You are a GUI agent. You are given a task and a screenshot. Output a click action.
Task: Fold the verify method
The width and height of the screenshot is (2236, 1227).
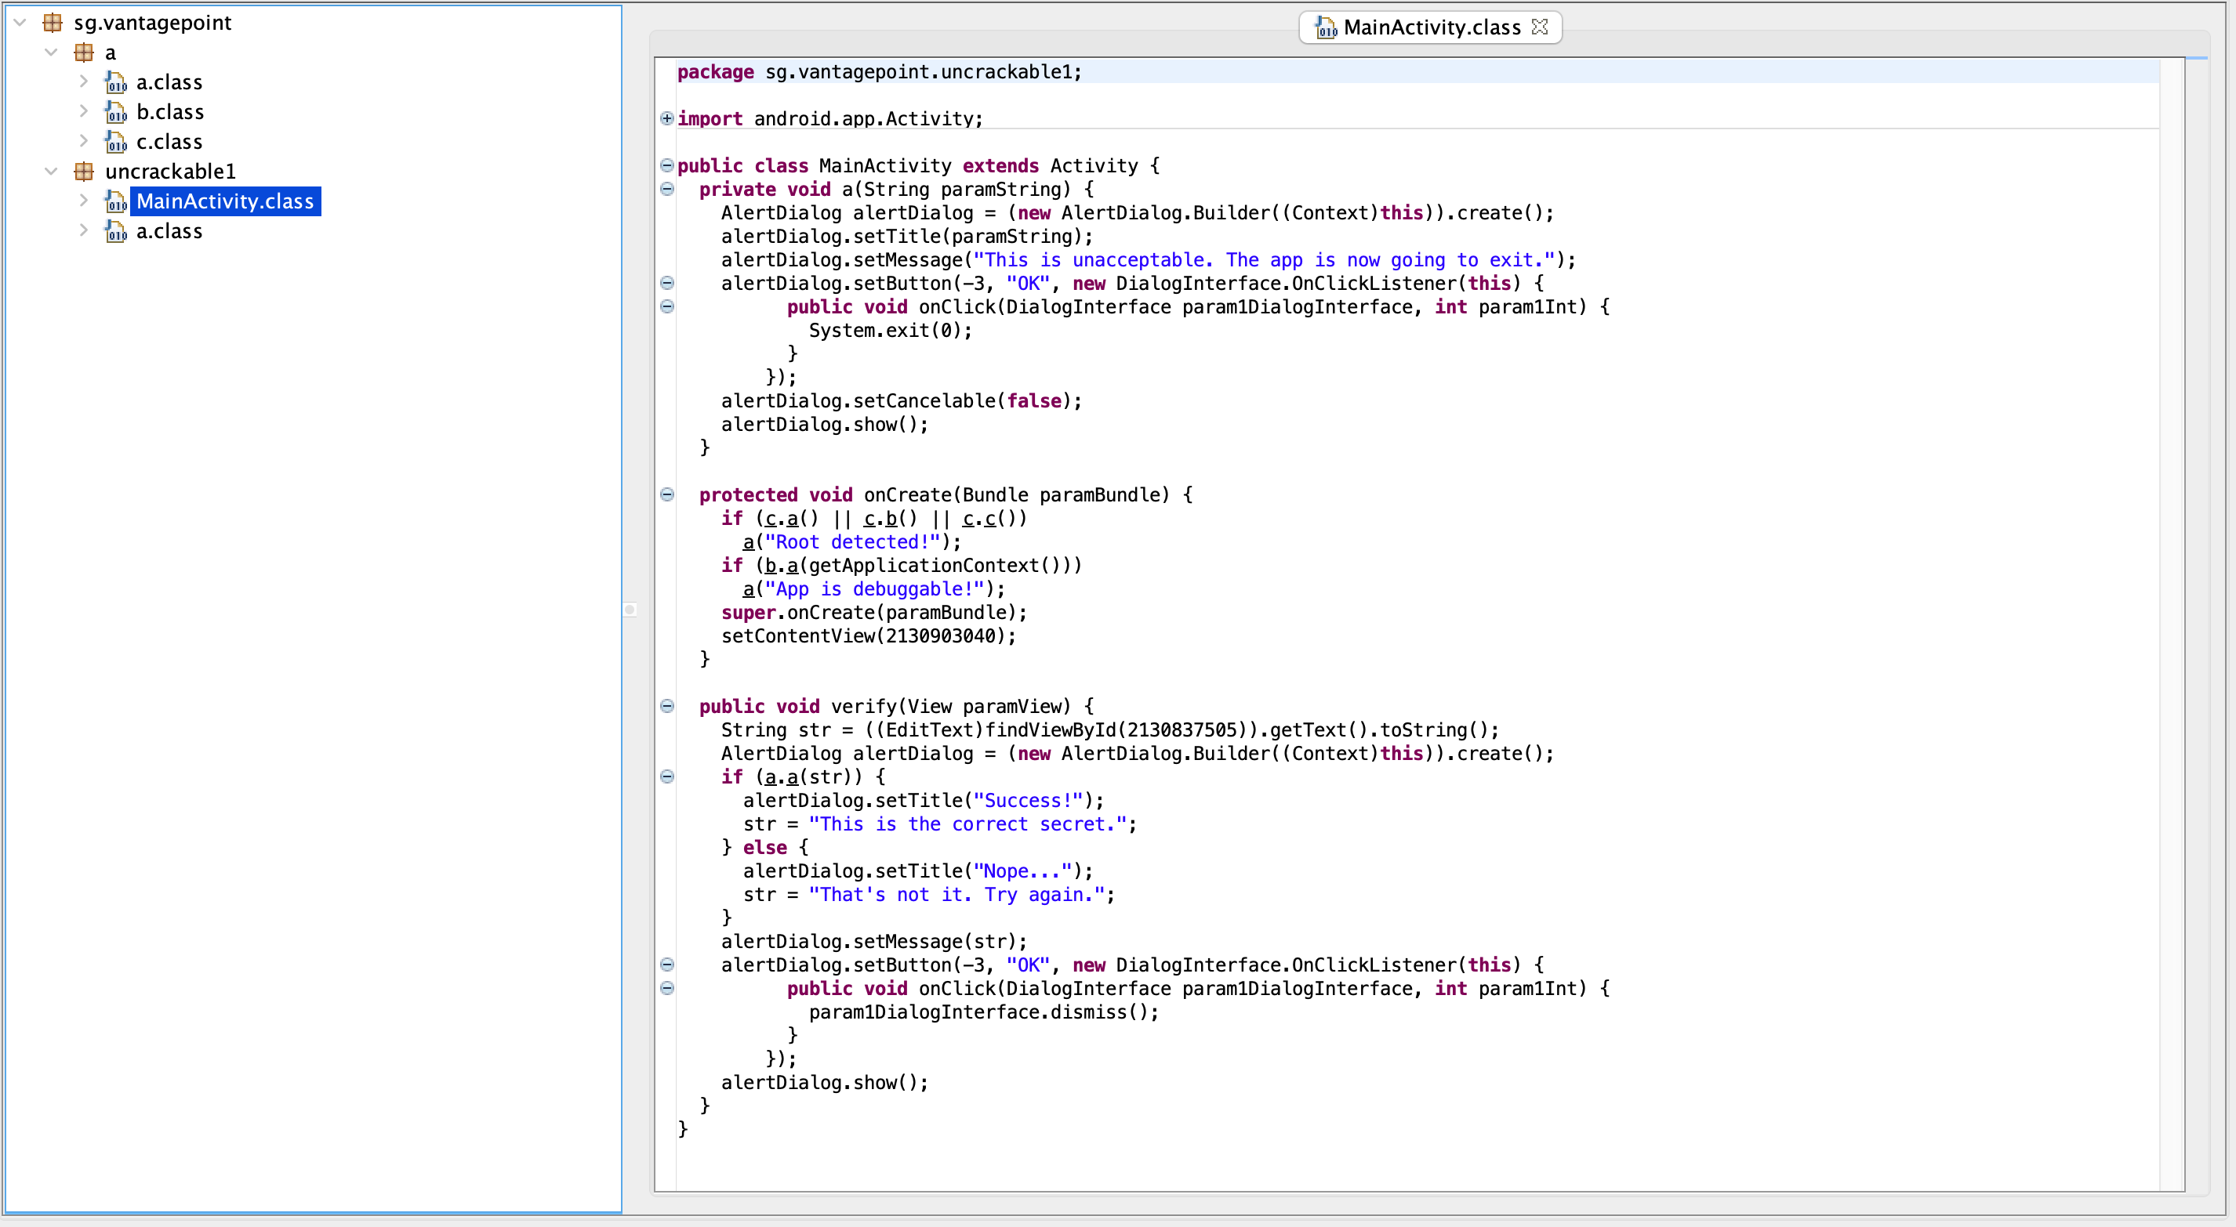(x=666, y=707)
